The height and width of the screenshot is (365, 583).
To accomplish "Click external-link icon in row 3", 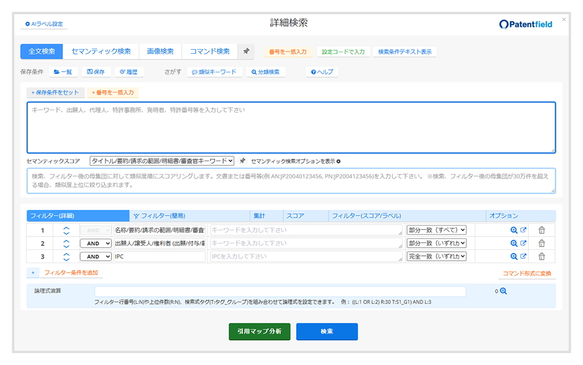I will (x=523, y=256).
